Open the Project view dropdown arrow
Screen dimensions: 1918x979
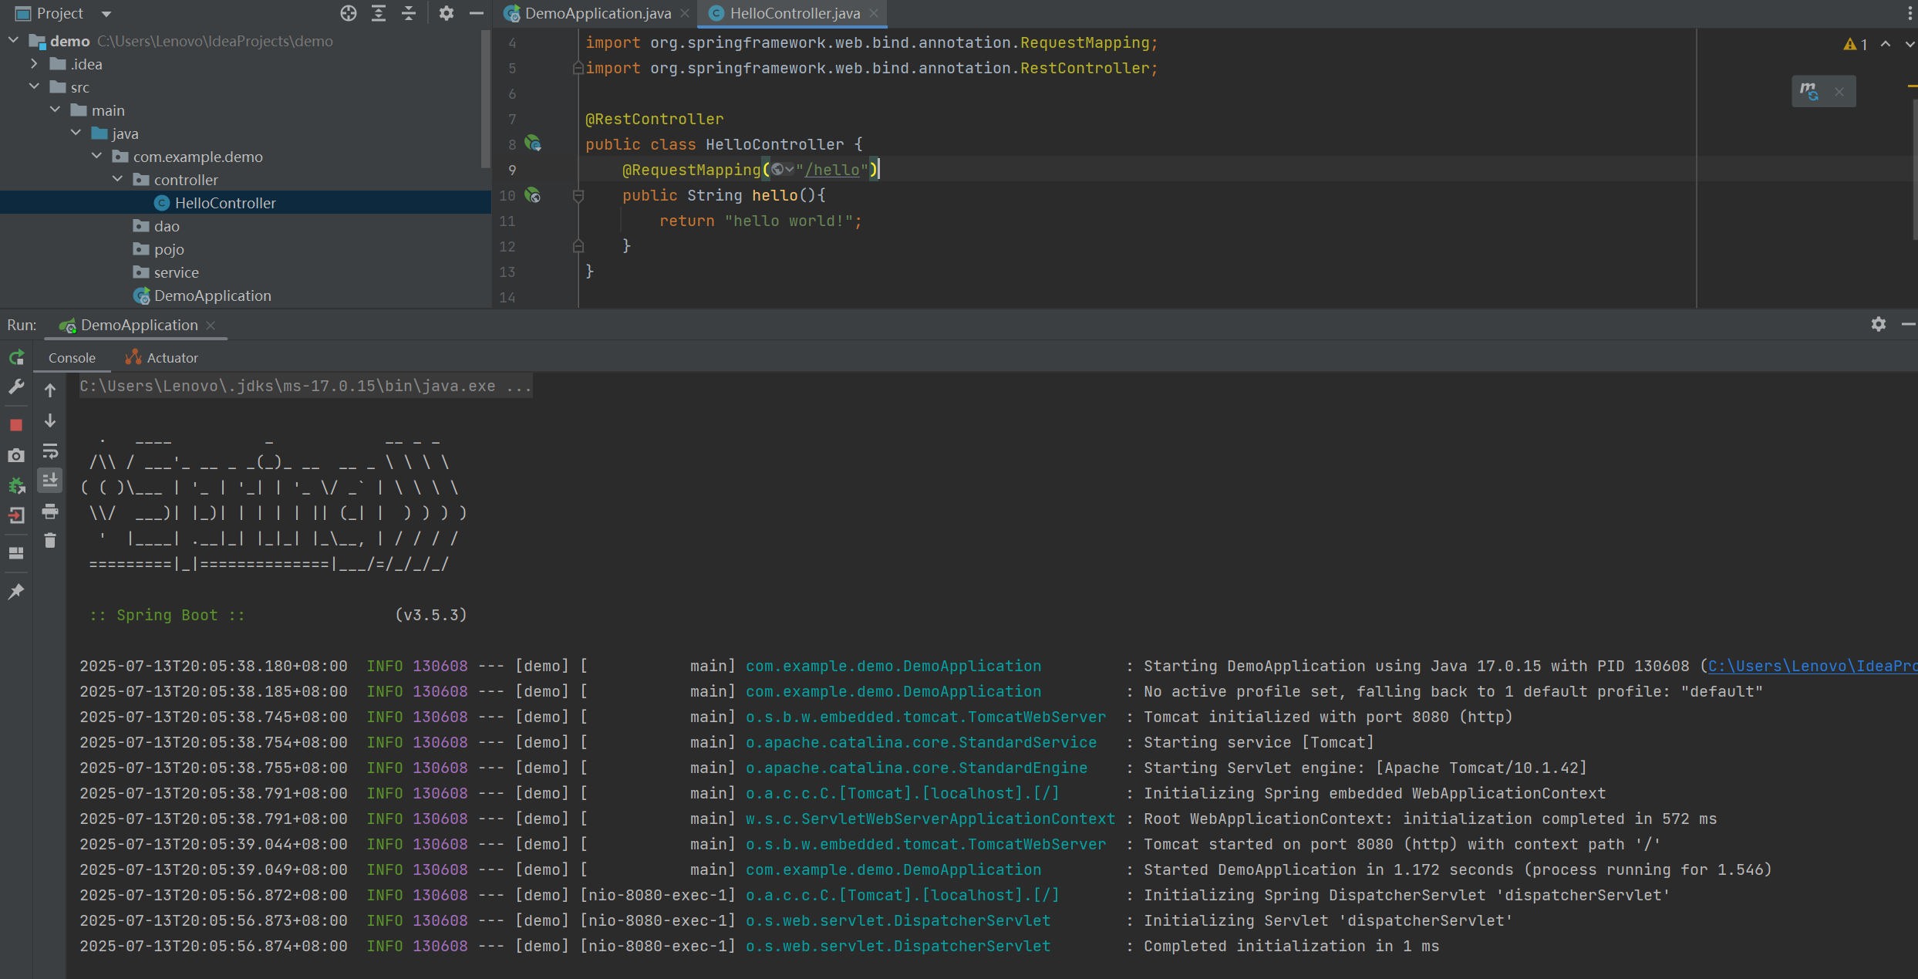pos(106,14)
